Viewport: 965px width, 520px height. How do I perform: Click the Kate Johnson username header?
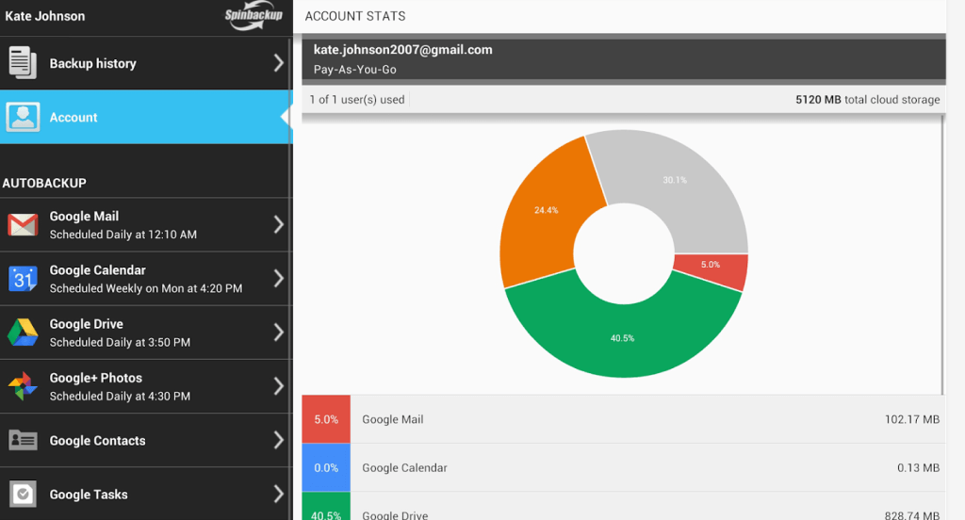point(45,16)
